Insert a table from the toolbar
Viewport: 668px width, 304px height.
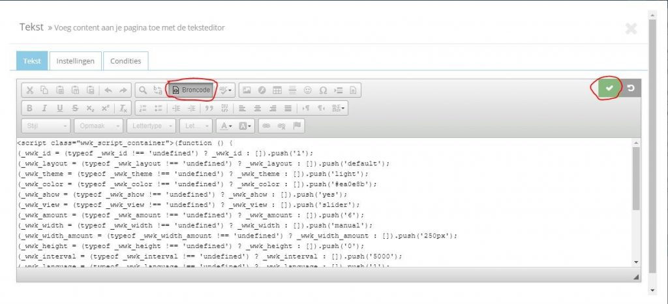click(x=277, y=90)
